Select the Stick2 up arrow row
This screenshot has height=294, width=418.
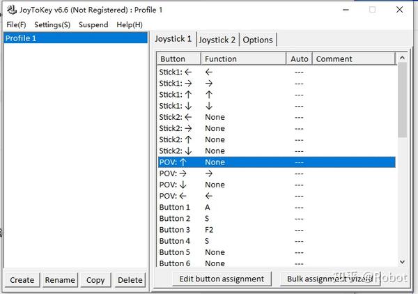pos(277,139)
